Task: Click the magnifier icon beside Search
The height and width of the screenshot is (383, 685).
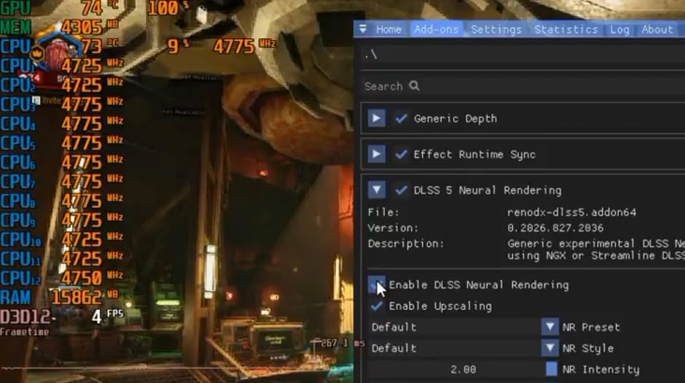Action: click(414, 85)
